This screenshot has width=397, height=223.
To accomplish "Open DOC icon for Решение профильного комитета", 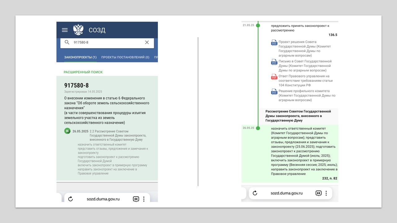I will 274,92.
